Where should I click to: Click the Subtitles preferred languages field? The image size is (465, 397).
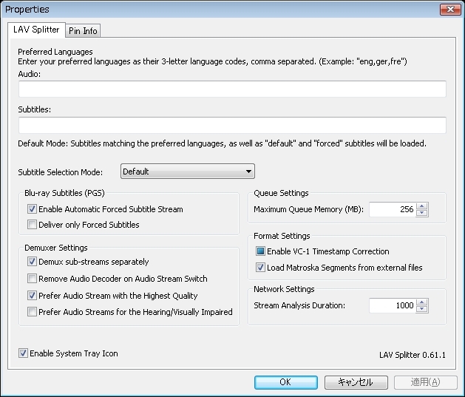[x=232, y=125]
